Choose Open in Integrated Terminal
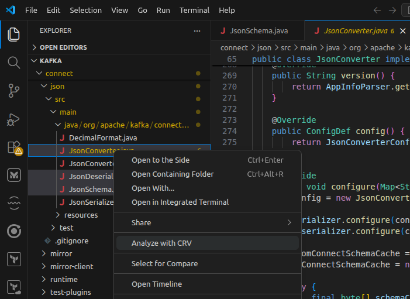 (208, 202)
